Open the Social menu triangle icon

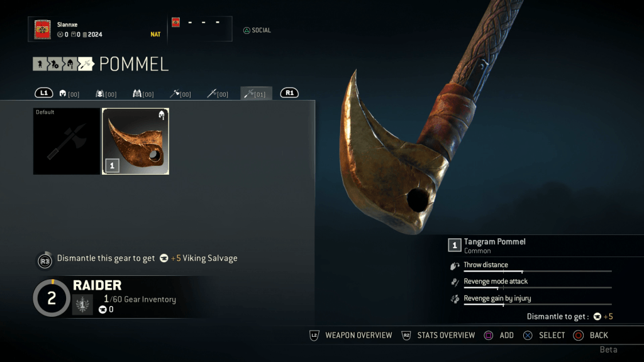247,30
